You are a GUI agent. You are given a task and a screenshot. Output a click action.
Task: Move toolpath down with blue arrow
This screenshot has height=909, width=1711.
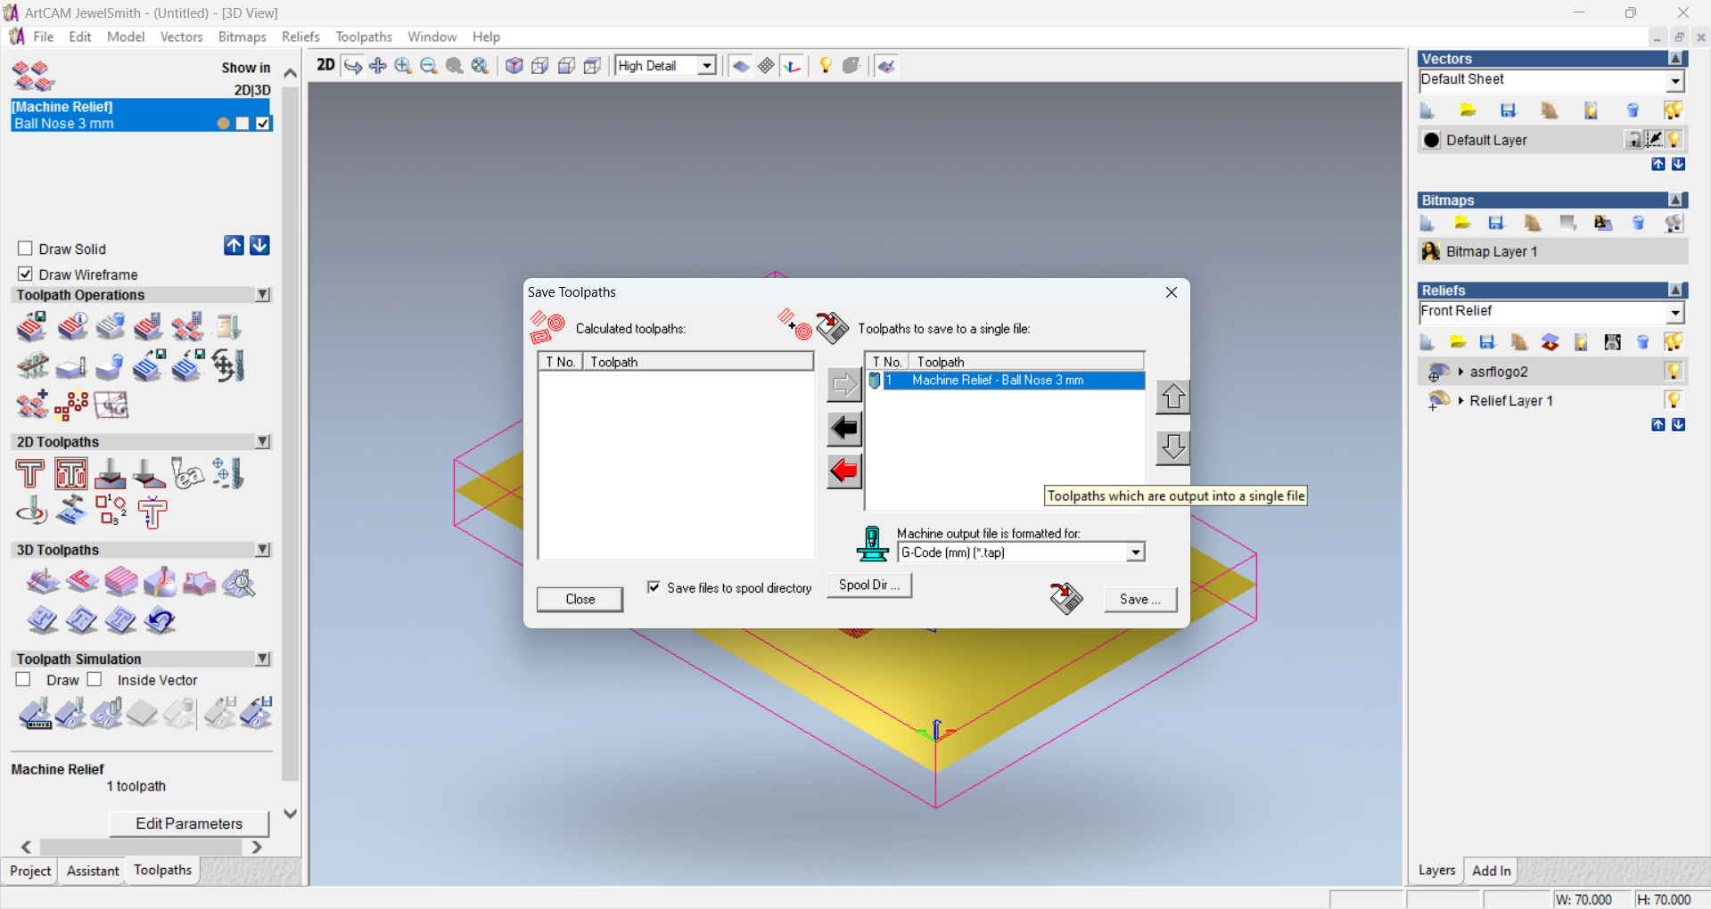[x=259, y=246]
